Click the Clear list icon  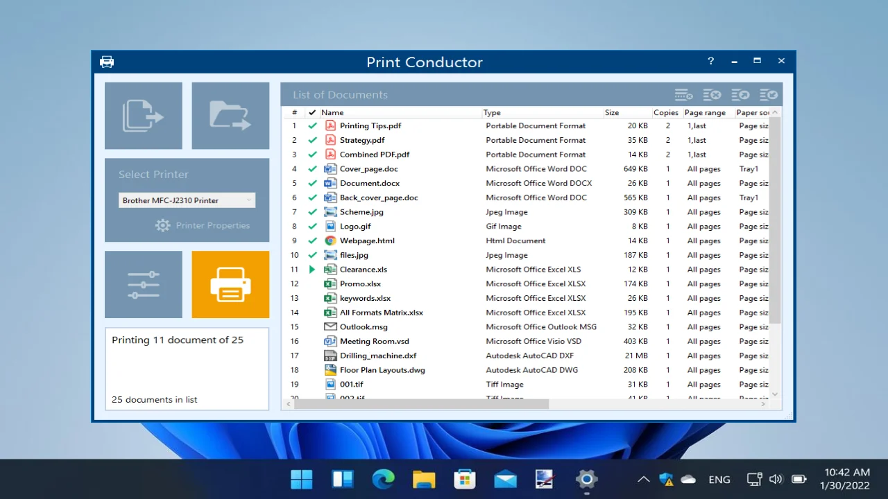pyautogui.click(x=712, y=95)
